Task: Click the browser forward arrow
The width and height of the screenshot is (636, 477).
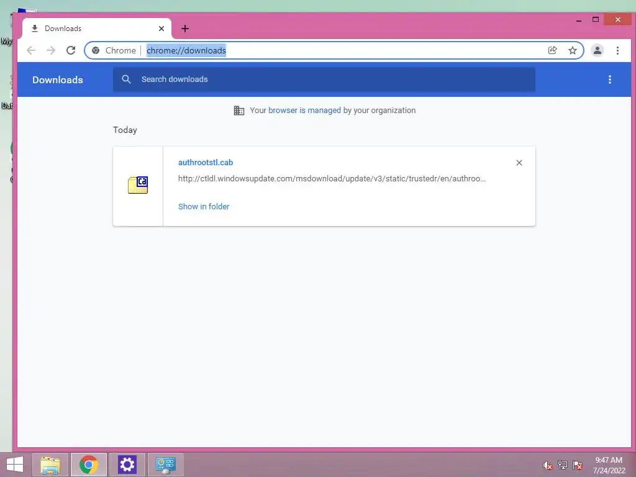Action: point(51,50)
